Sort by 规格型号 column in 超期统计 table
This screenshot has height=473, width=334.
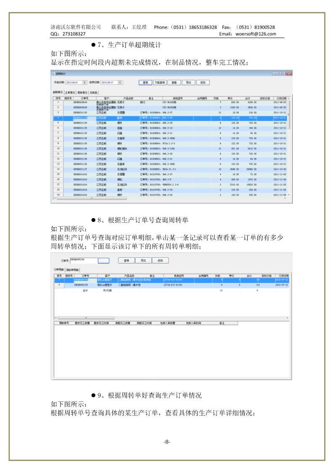tap(178, 98)
